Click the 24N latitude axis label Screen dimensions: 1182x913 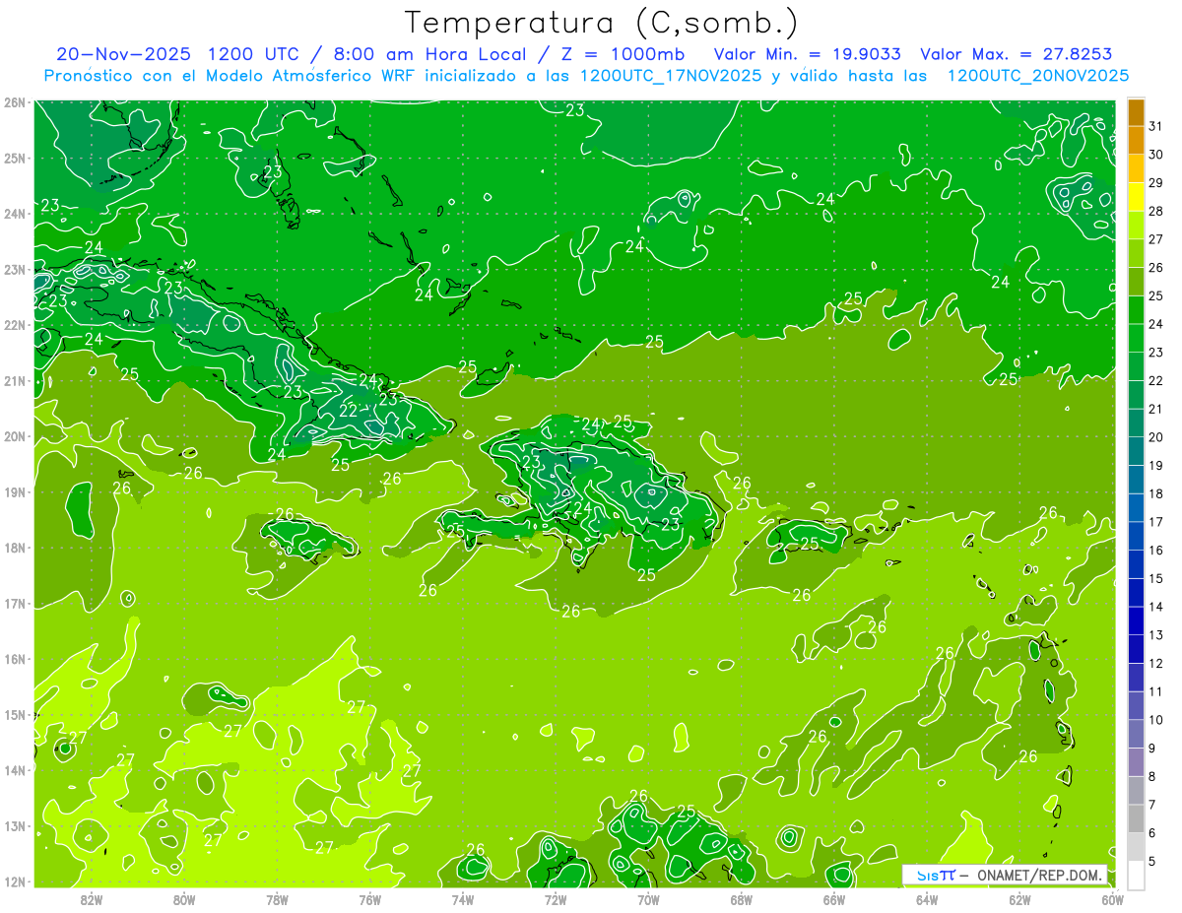pyautogui.click(x=14, y=214)
